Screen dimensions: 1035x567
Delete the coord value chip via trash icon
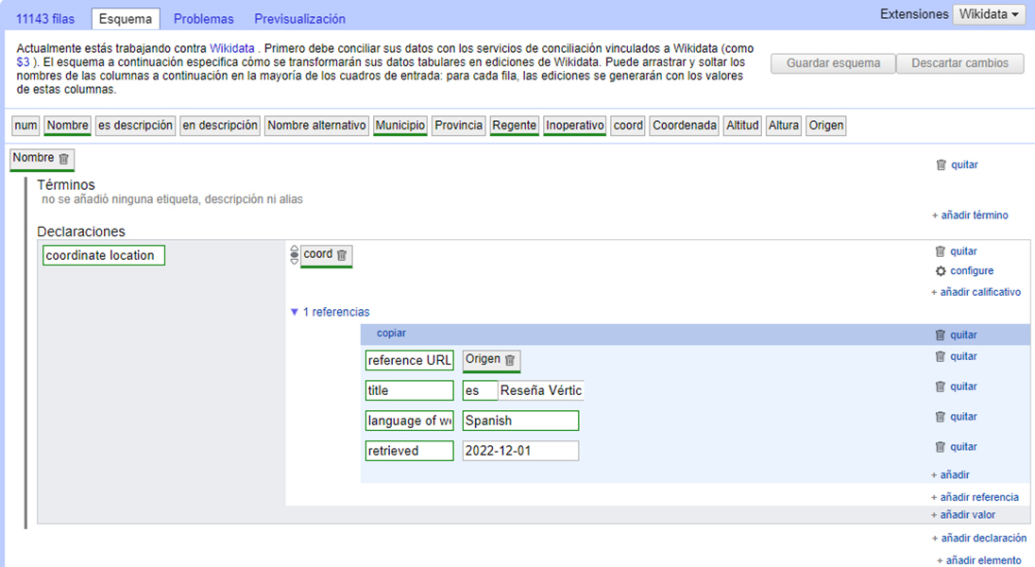[342, 255]
